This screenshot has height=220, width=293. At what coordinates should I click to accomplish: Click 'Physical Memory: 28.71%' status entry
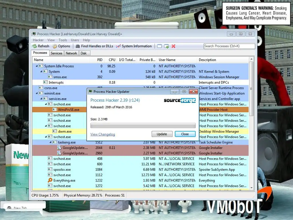point(83,195)
